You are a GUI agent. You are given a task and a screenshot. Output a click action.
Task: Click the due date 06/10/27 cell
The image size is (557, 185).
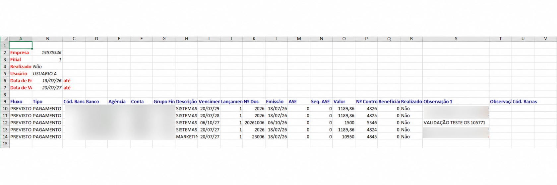click(209, 123)
